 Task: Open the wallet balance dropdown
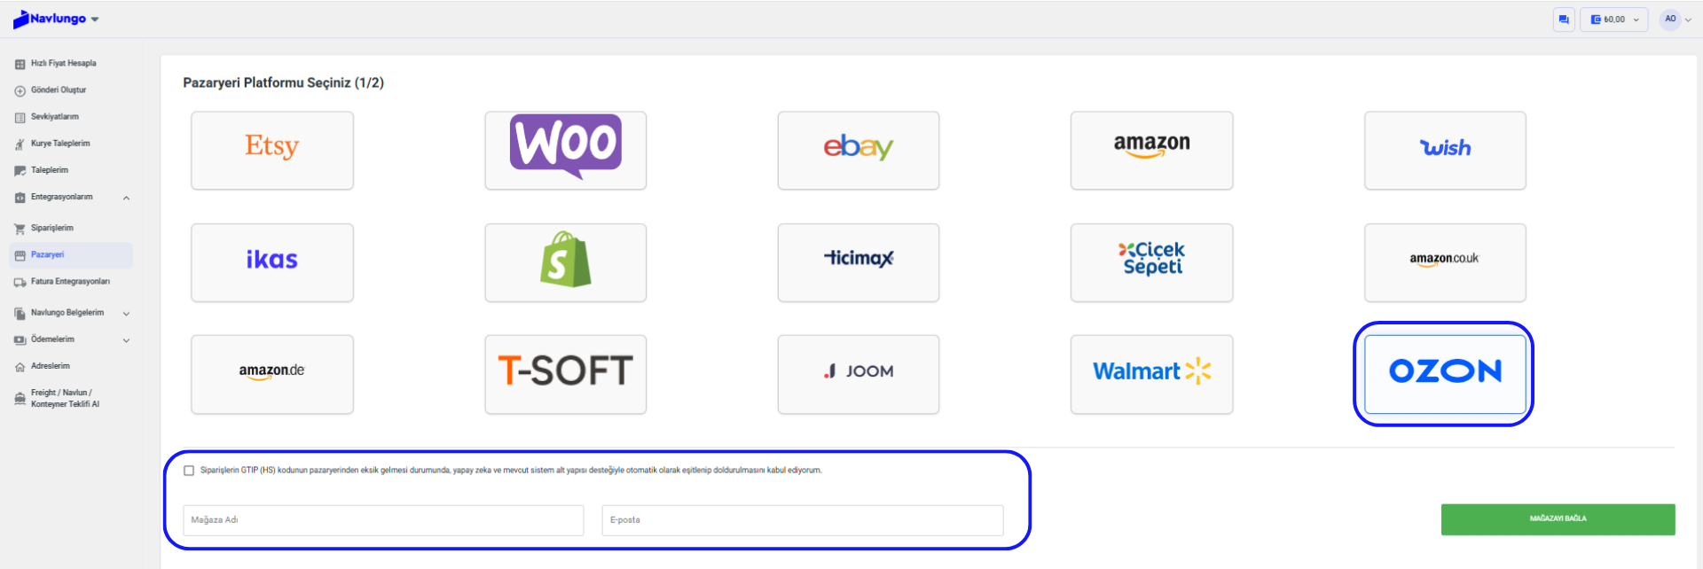[x=1614, y=19]
